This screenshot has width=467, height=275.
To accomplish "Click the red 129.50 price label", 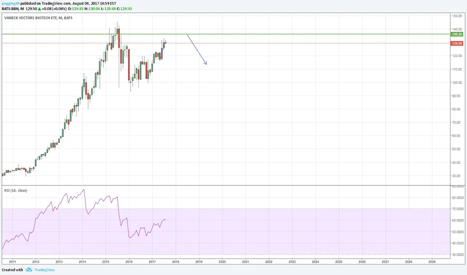I will coord(457,43).
